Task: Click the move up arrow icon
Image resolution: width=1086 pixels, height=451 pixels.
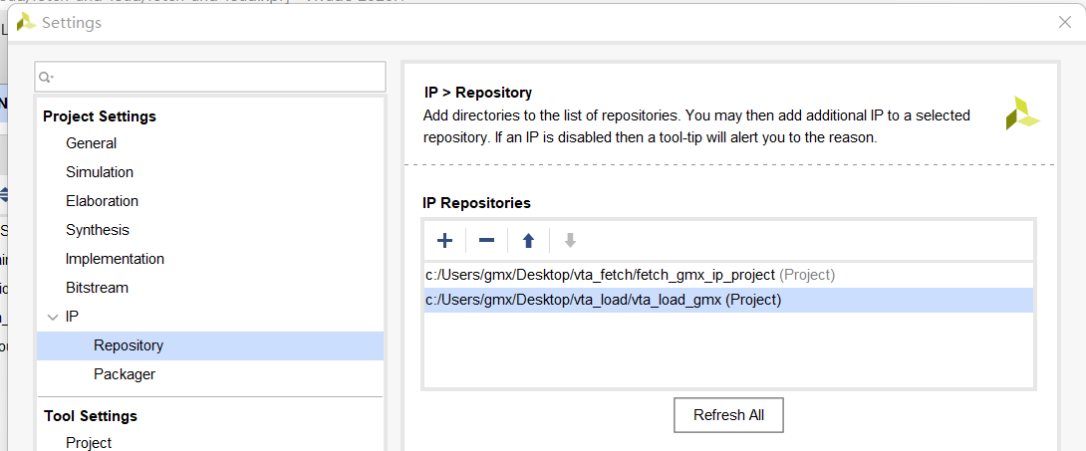Action: coord(528,240)
